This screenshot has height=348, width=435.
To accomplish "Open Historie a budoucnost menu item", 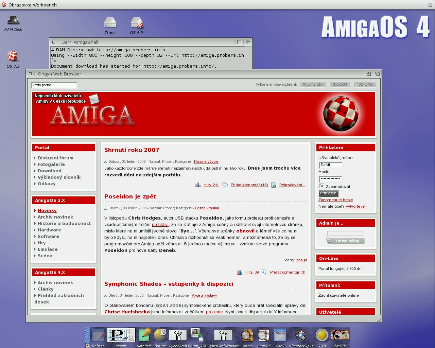I will click(x=64, y=223).
